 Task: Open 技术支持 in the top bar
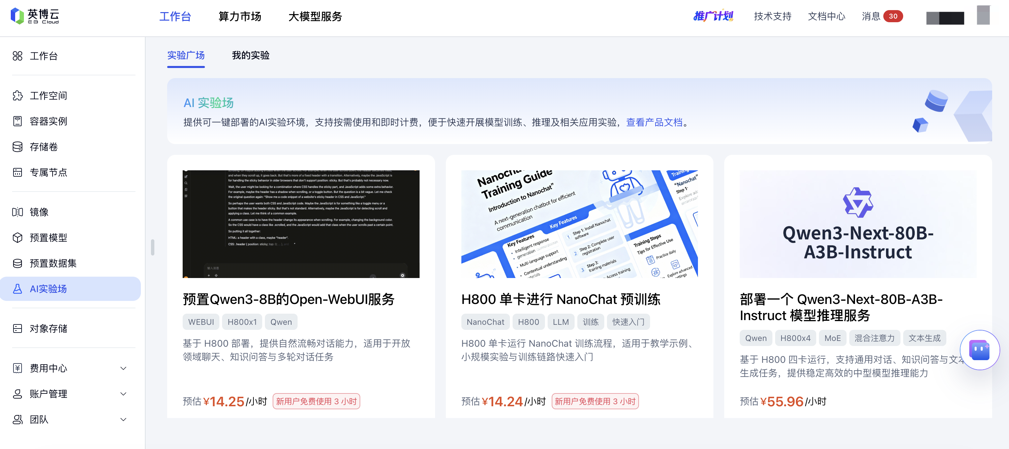coord(772,16)
